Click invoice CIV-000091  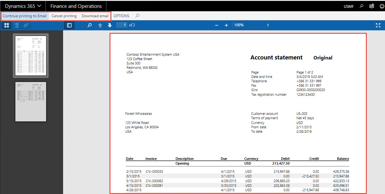pyautogui.click(x=154, y=185)
